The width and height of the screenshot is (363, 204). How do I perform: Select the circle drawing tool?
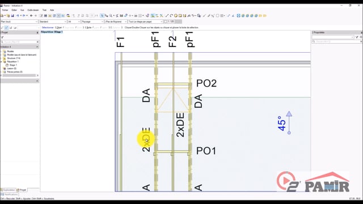[x=176, y=16]
